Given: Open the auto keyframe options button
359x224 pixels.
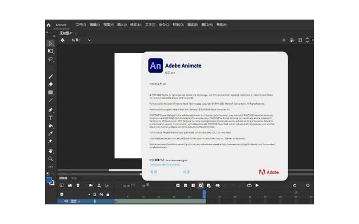Looking at the screenshot, I should (201, 185).
